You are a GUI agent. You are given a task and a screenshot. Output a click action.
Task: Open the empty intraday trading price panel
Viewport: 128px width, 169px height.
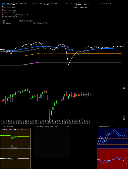click(51, 143)
